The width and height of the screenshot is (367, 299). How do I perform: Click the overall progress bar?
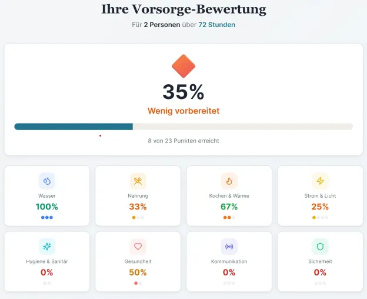tap(183, 127)
